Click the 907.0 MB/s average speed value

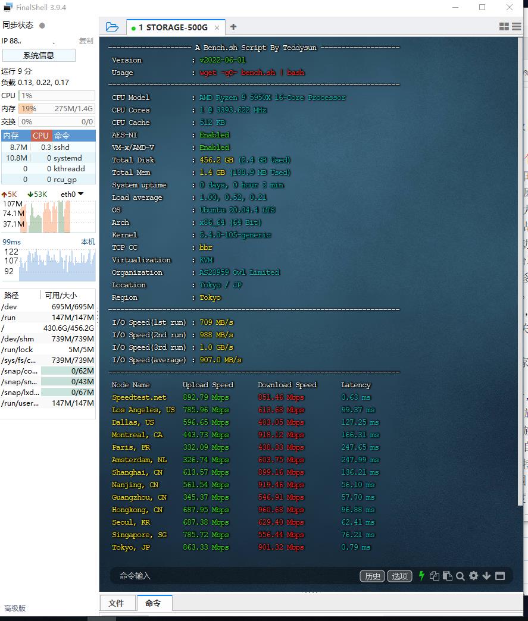[220, 360]
